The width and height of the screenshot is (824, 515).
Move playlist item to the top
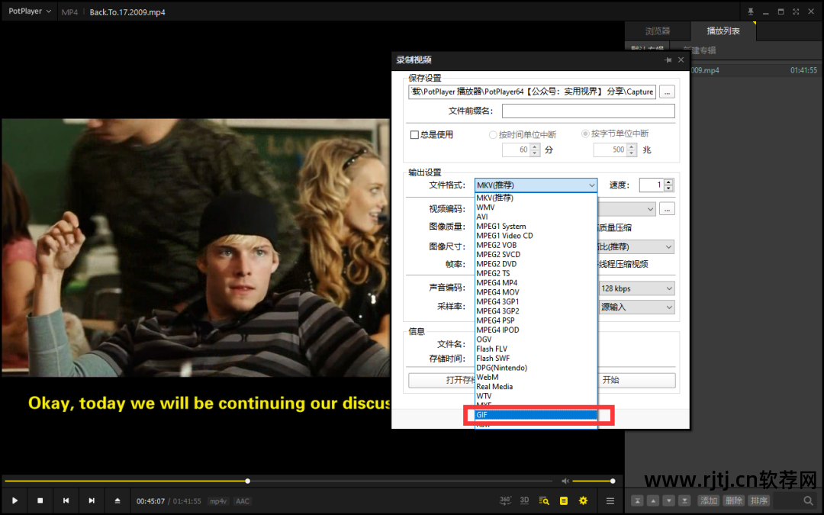point(637,501)
